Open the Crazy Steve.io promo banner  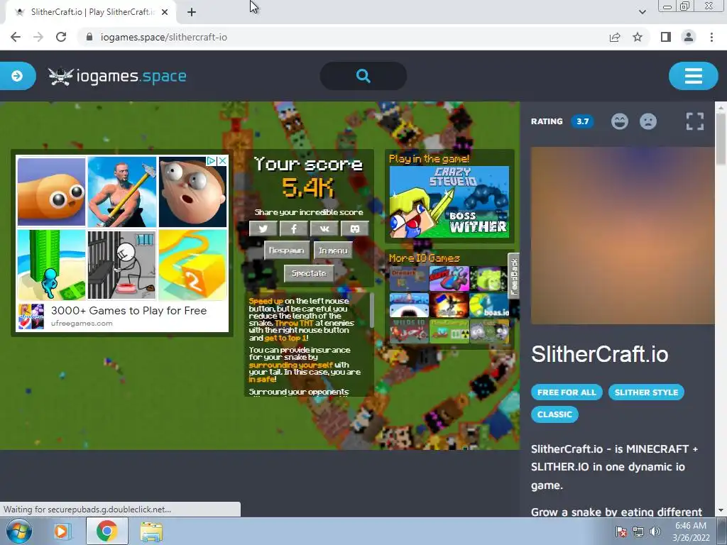(x=449, y=202)
